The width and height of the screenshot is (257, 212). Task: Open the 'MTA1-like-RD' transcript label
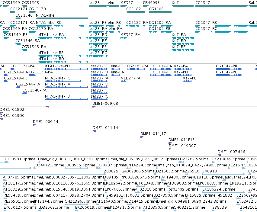click(x=51, y=59)
